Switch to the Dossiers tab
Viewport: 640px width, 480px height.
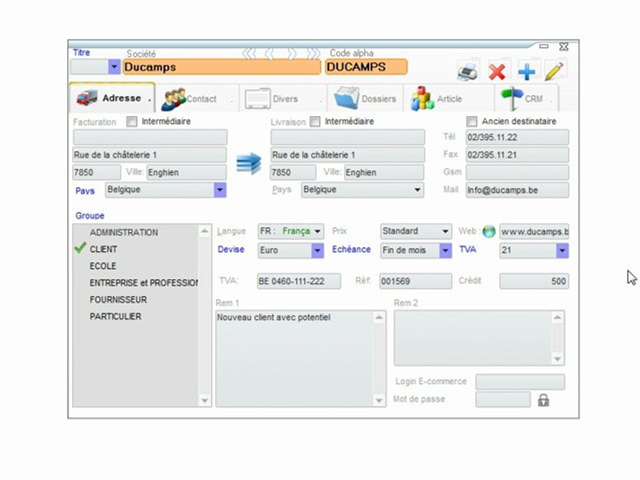[365, 99]
